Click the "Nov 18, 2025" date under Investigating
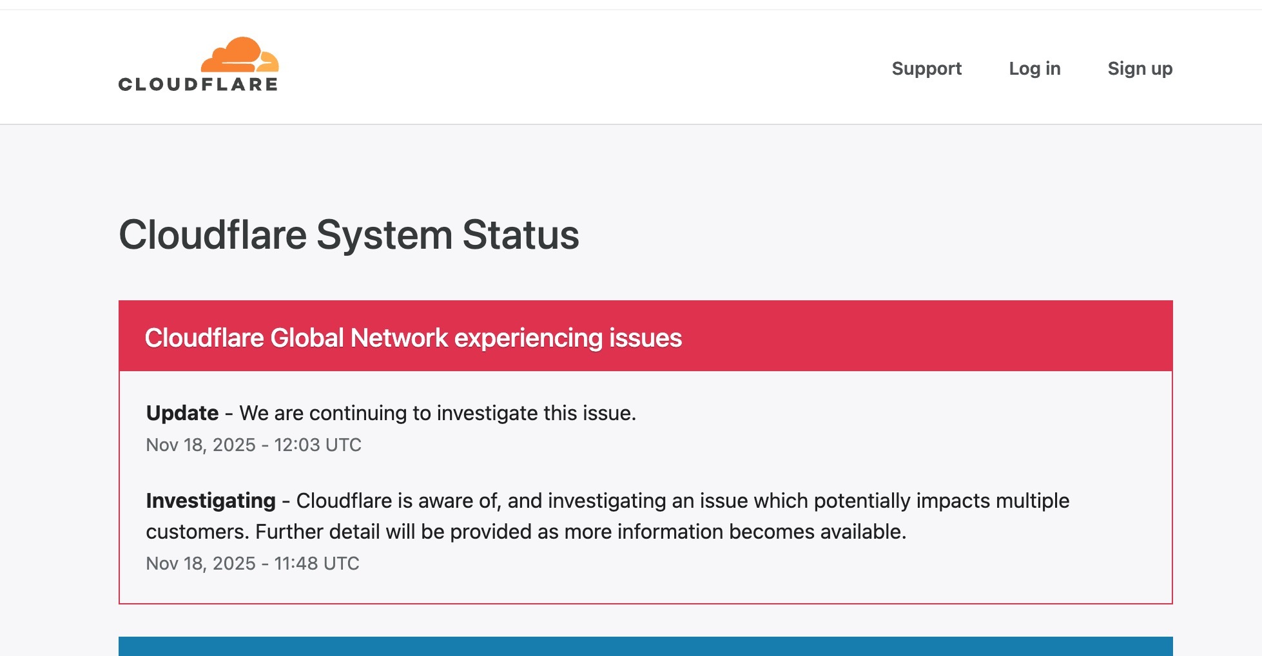This screenshot has width=1262, height=656. tap(200, 563)
